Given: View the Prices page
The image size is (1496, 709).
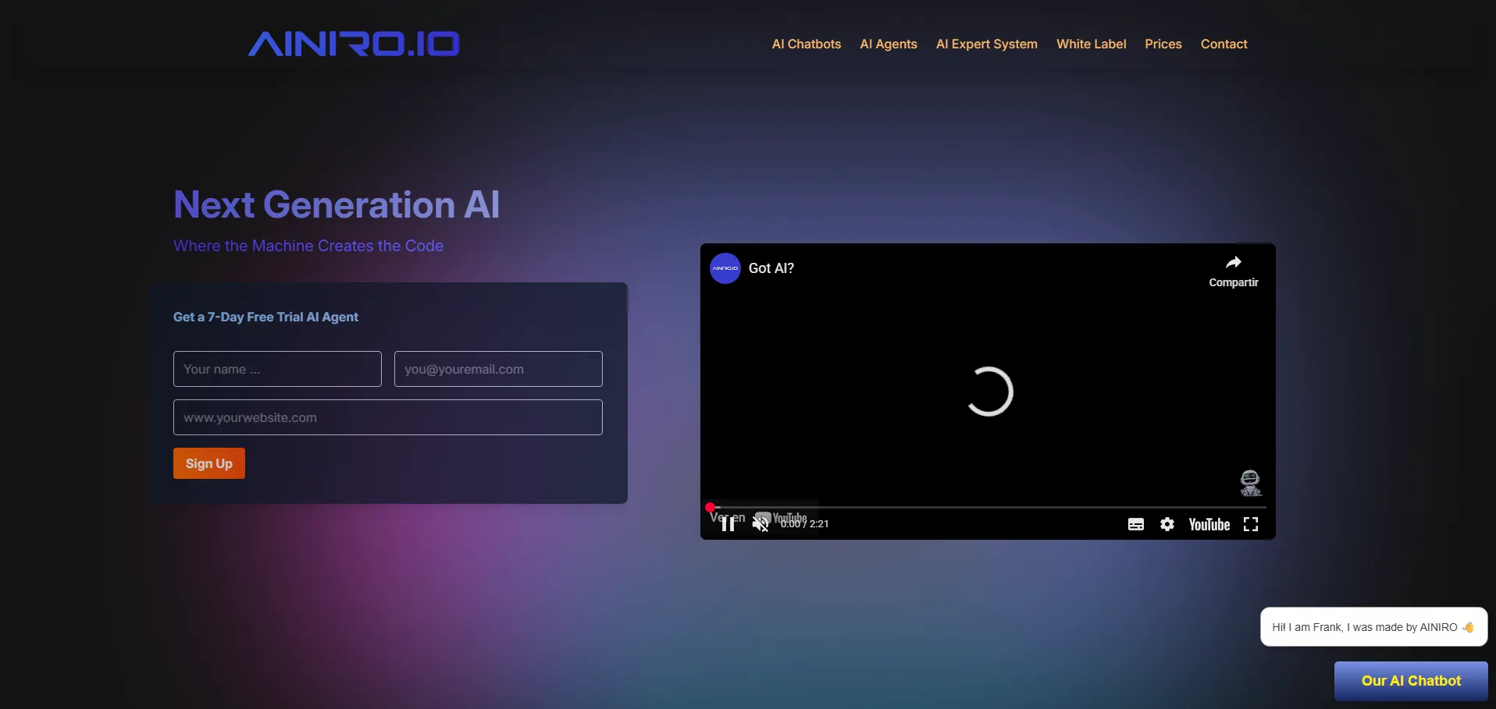Looking at the screenshot, I should pyautogui.click(x=1163, y=44).
